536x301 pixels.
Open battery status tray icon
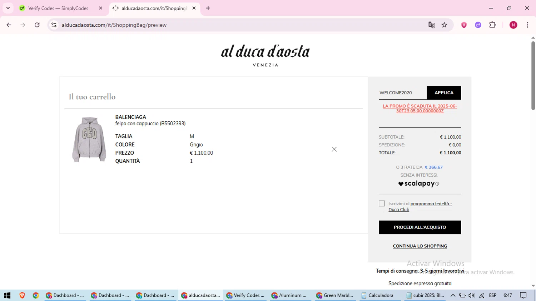coord(462,295)
